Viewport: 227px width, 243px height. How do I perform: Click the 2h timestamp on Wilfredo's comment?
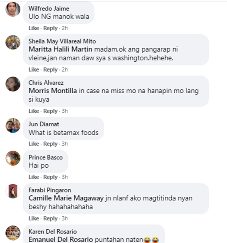[x=65, y=28]
